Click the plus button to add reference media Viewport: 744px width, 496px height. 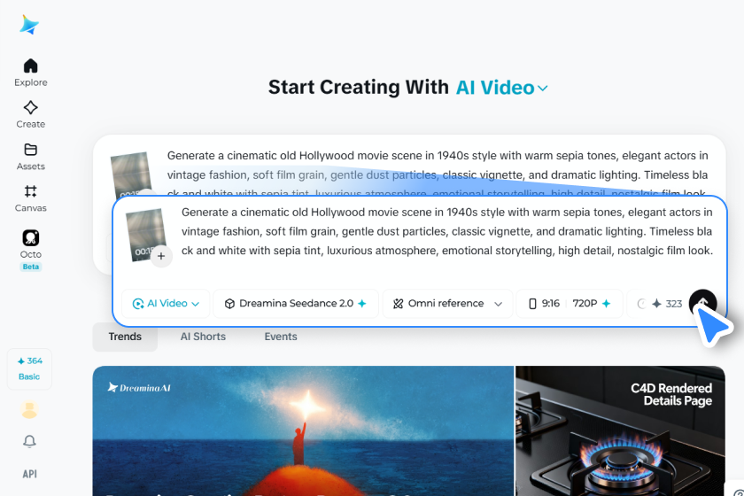pyautogui.click(x=161, y=256)
